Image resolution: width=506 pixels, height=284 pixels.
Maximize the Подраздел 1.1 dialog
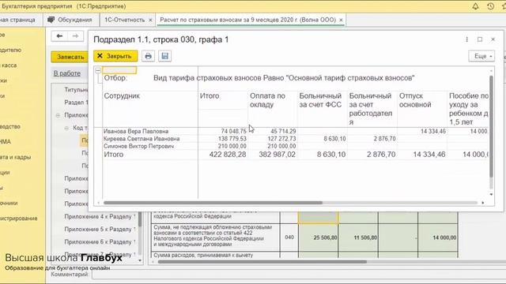point(480,39)
